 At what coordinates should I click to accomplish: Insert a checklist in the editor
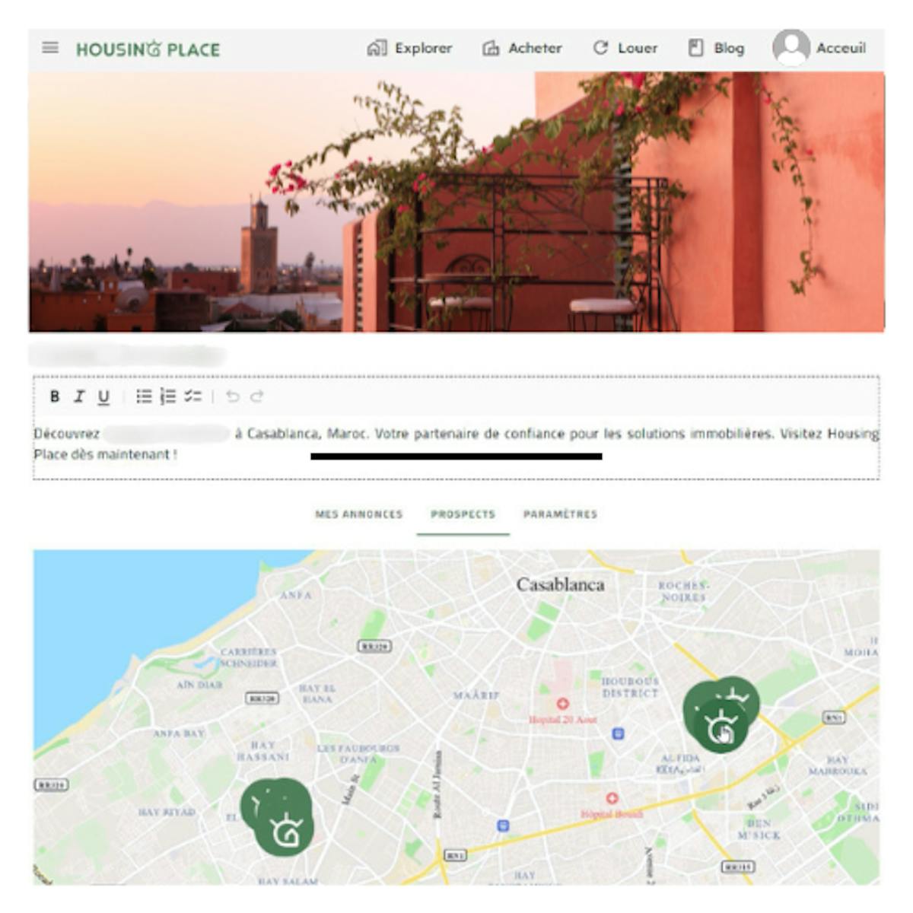[193, 396]
